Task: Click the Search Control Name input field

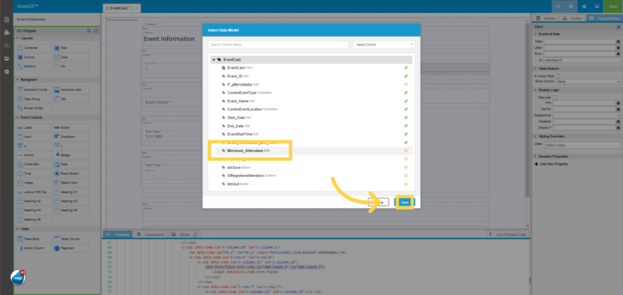Action: [x=278, y=44]
